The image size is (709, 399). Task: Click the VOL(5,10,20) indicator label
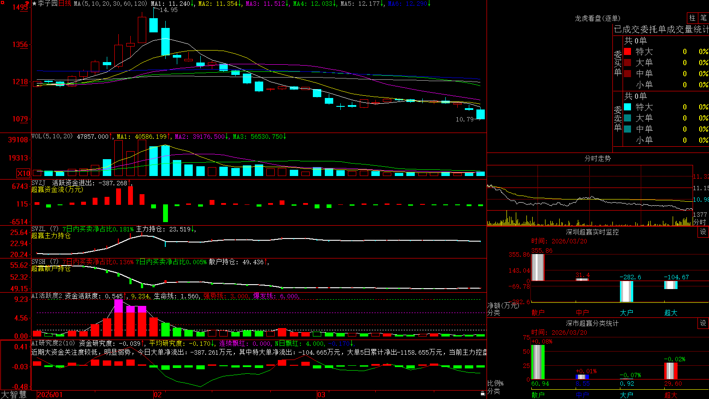click(x=52, y=137)
